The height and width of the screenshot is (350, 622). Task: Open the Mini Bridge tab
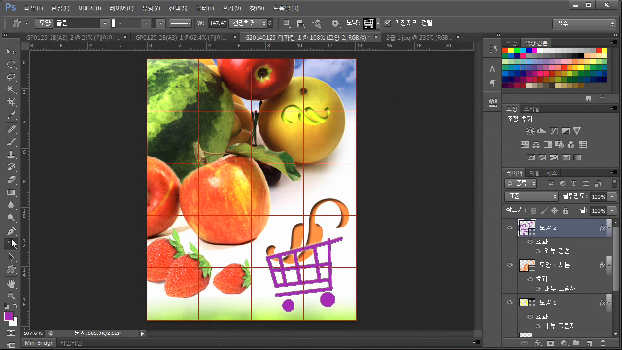[x=39, y=343]
